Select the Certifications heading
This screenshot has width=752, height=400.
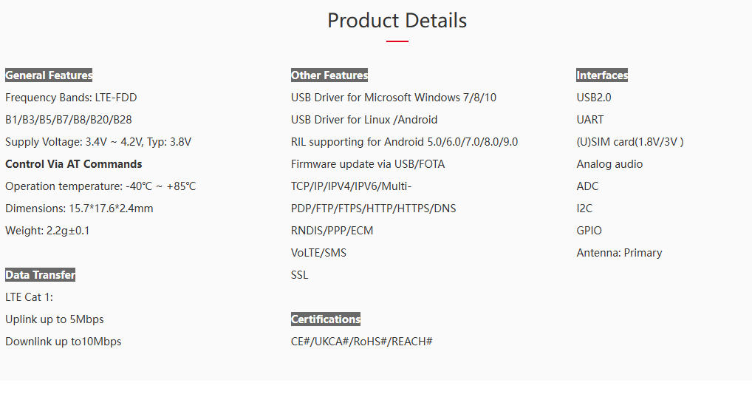click(x=326, y=319)
